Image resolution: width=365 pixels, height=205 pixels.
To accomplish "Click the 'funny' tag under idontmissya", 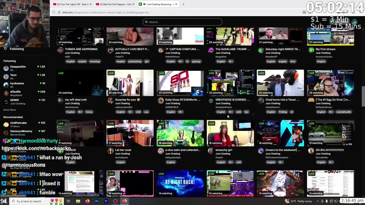I will coord(89,112).
